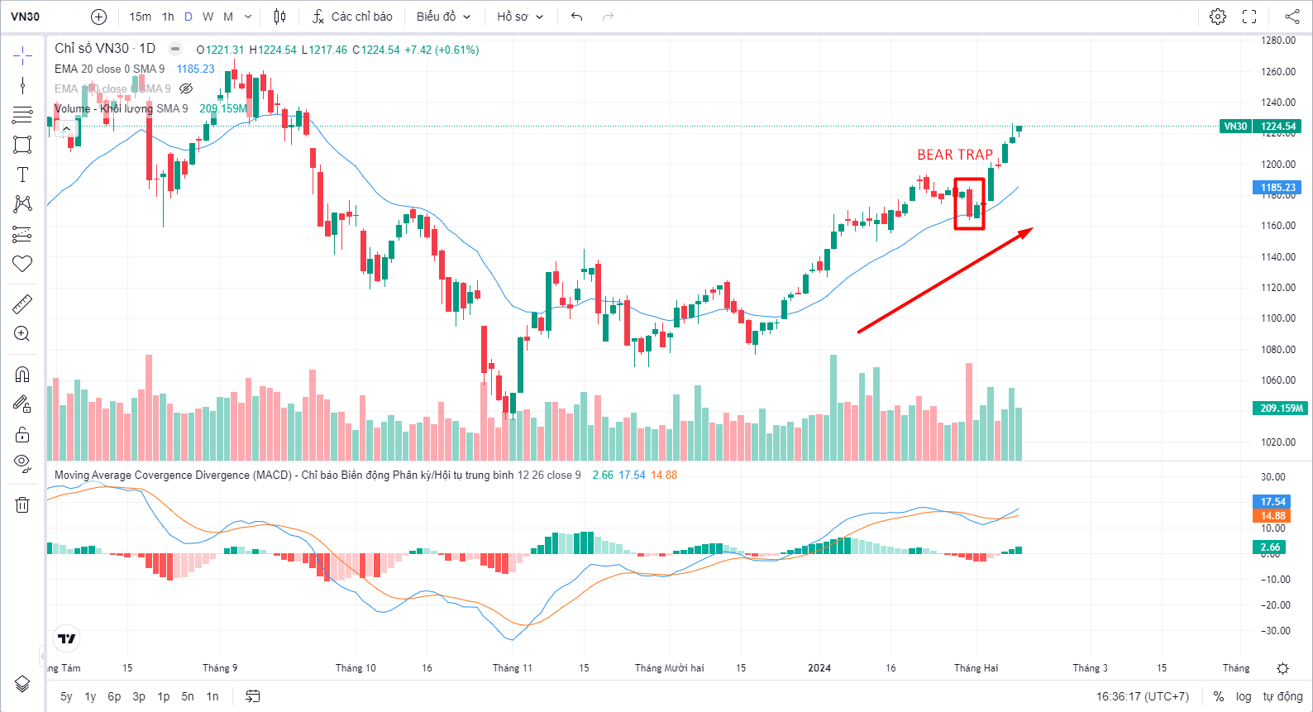Open time axis settings gear

coord(1282,668)
